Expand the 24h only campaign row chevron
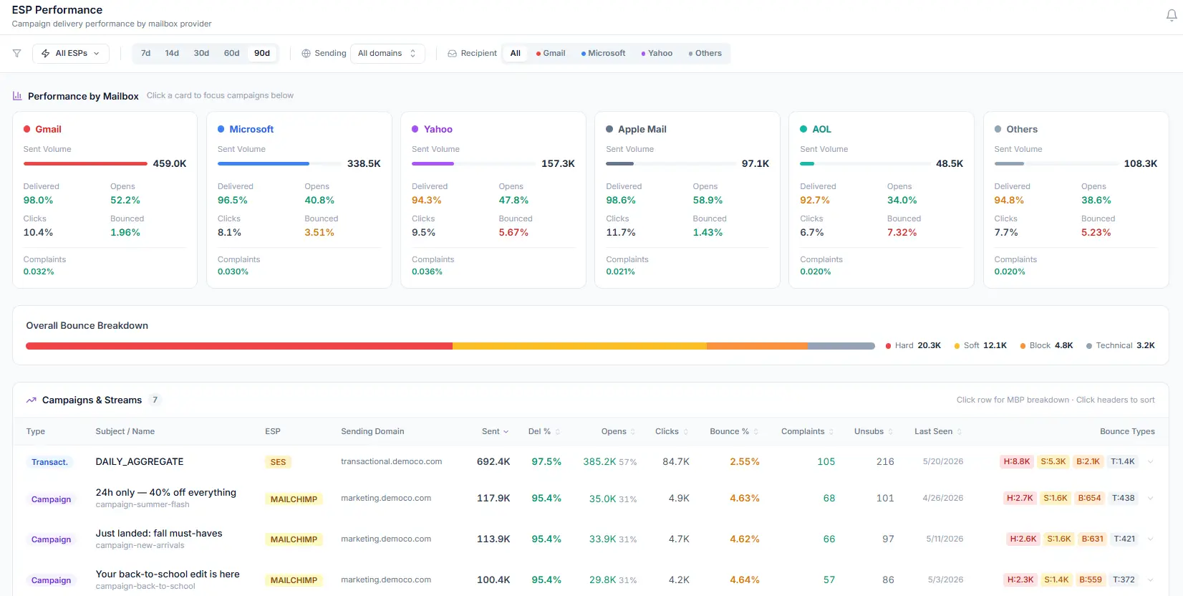Screen dimensions: 1183x596 pyautogui.click(x=1151, y=498)
